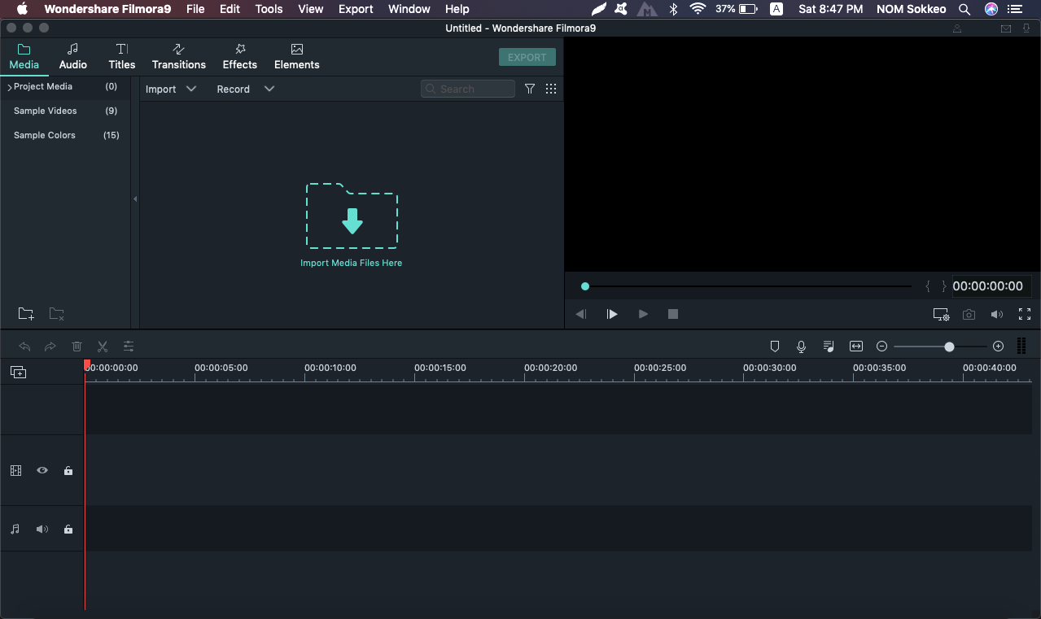Open the Import dropdown

[x=171, y=89]
